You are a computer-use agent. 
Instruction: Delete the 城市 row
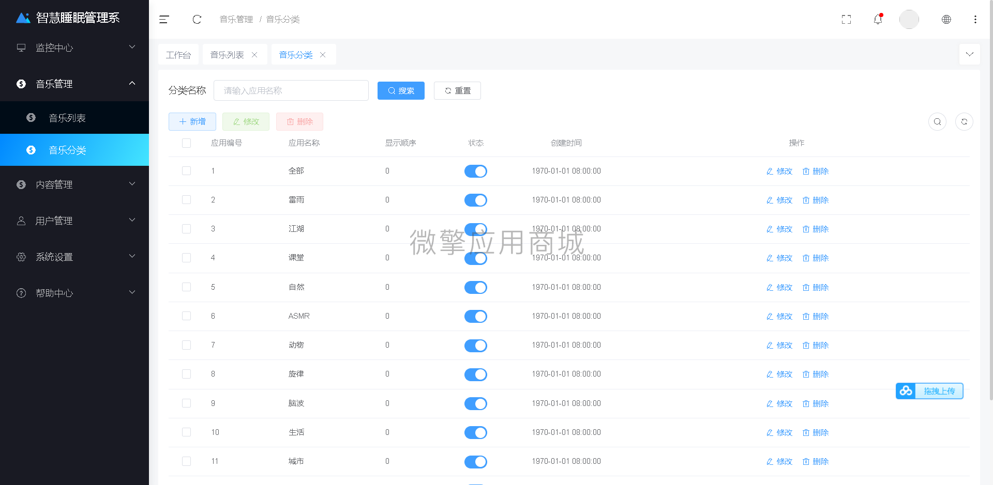click(816, 462)
